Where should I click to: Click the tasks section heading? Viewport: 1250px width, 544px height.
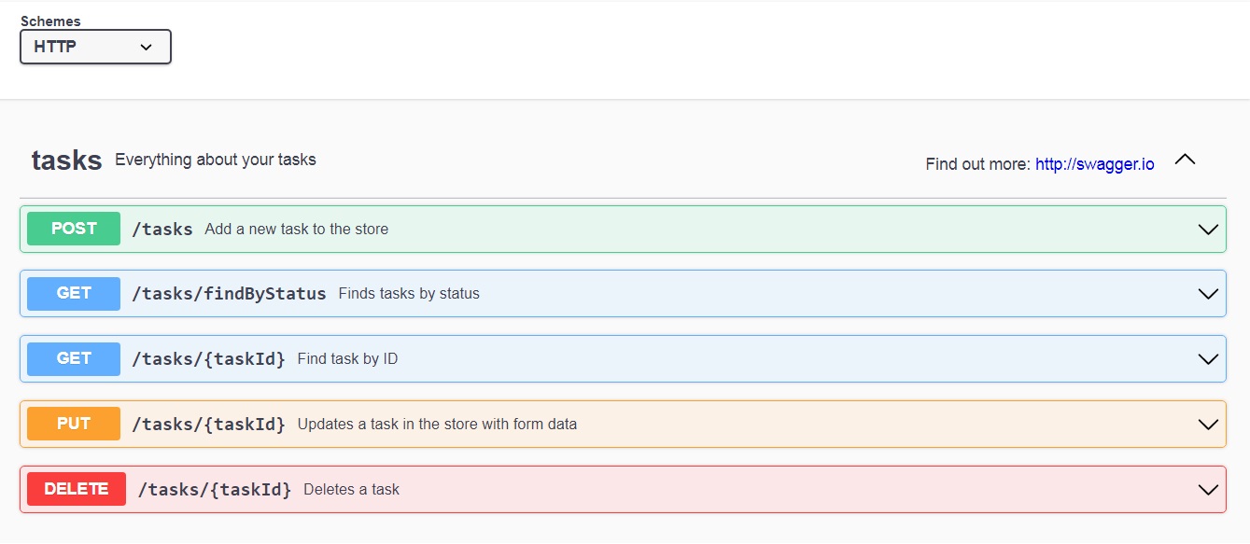point(66,159)
